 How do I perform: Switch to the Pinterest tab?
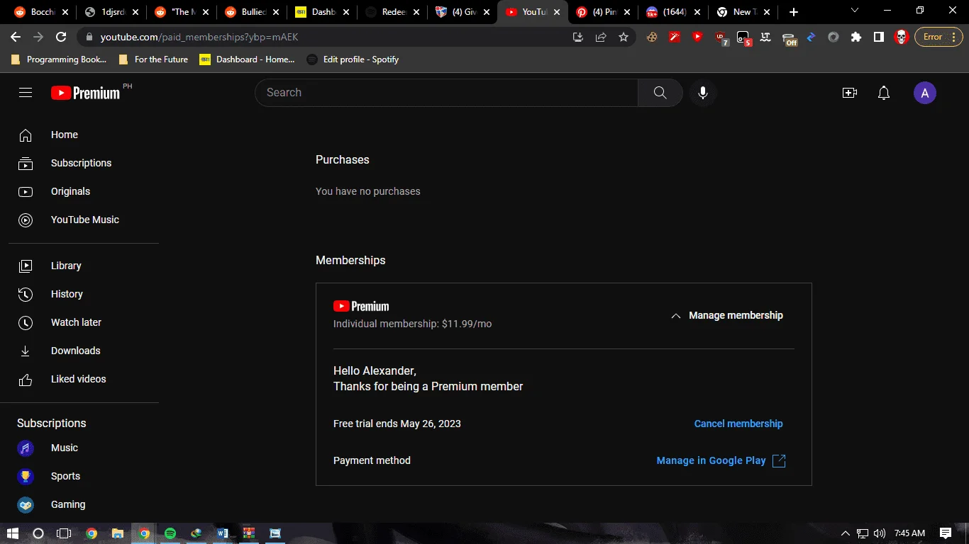[604, 12]
